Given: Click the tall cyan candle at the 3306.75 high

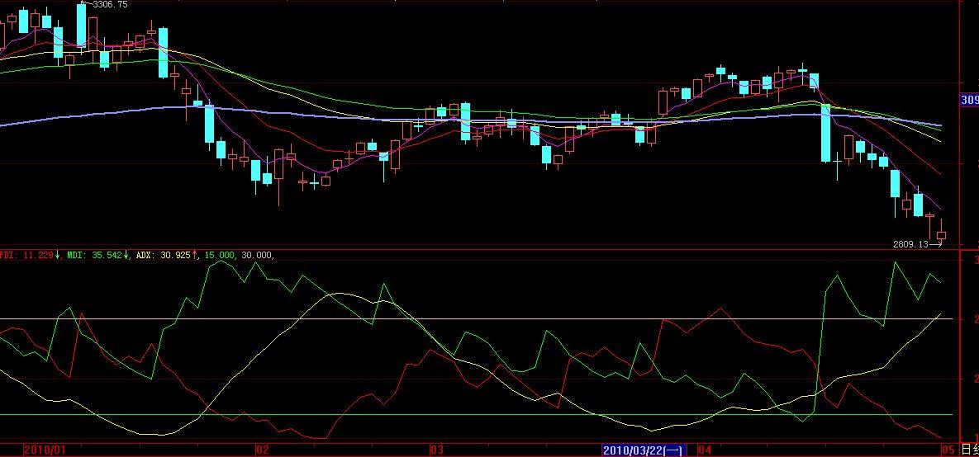Looking at the screenshot, I should [82, 25].
